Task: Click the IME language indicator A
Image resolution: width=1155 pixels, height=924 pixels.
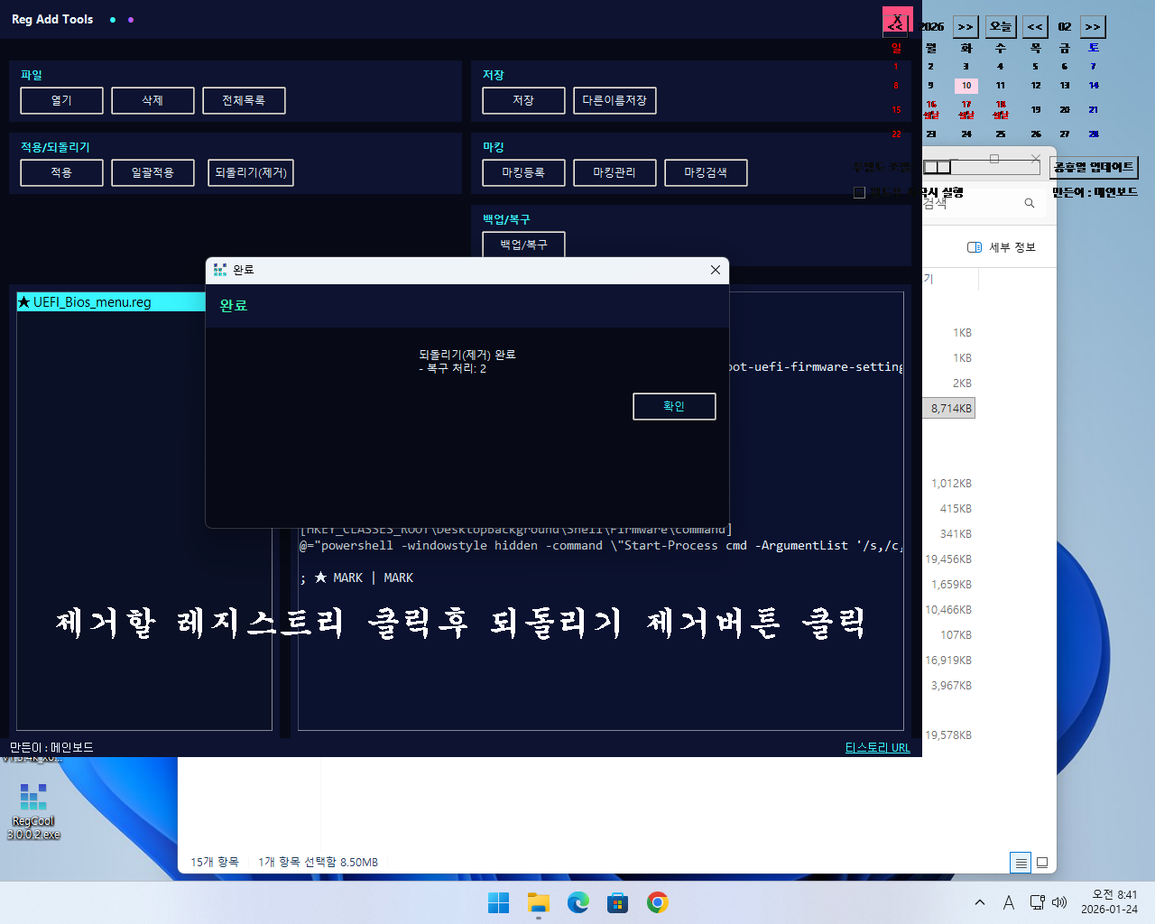Action: point(1009,902)
